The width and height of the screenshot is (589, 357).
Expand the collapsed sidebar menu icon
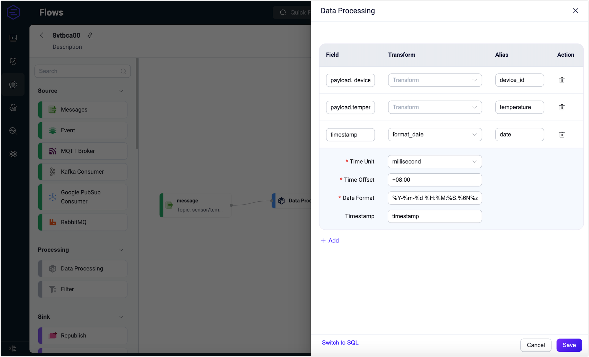12,348
